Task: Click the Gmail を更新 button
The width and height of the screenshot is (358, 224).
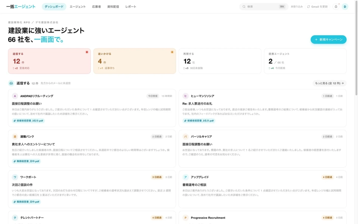Action: (317, 7)
